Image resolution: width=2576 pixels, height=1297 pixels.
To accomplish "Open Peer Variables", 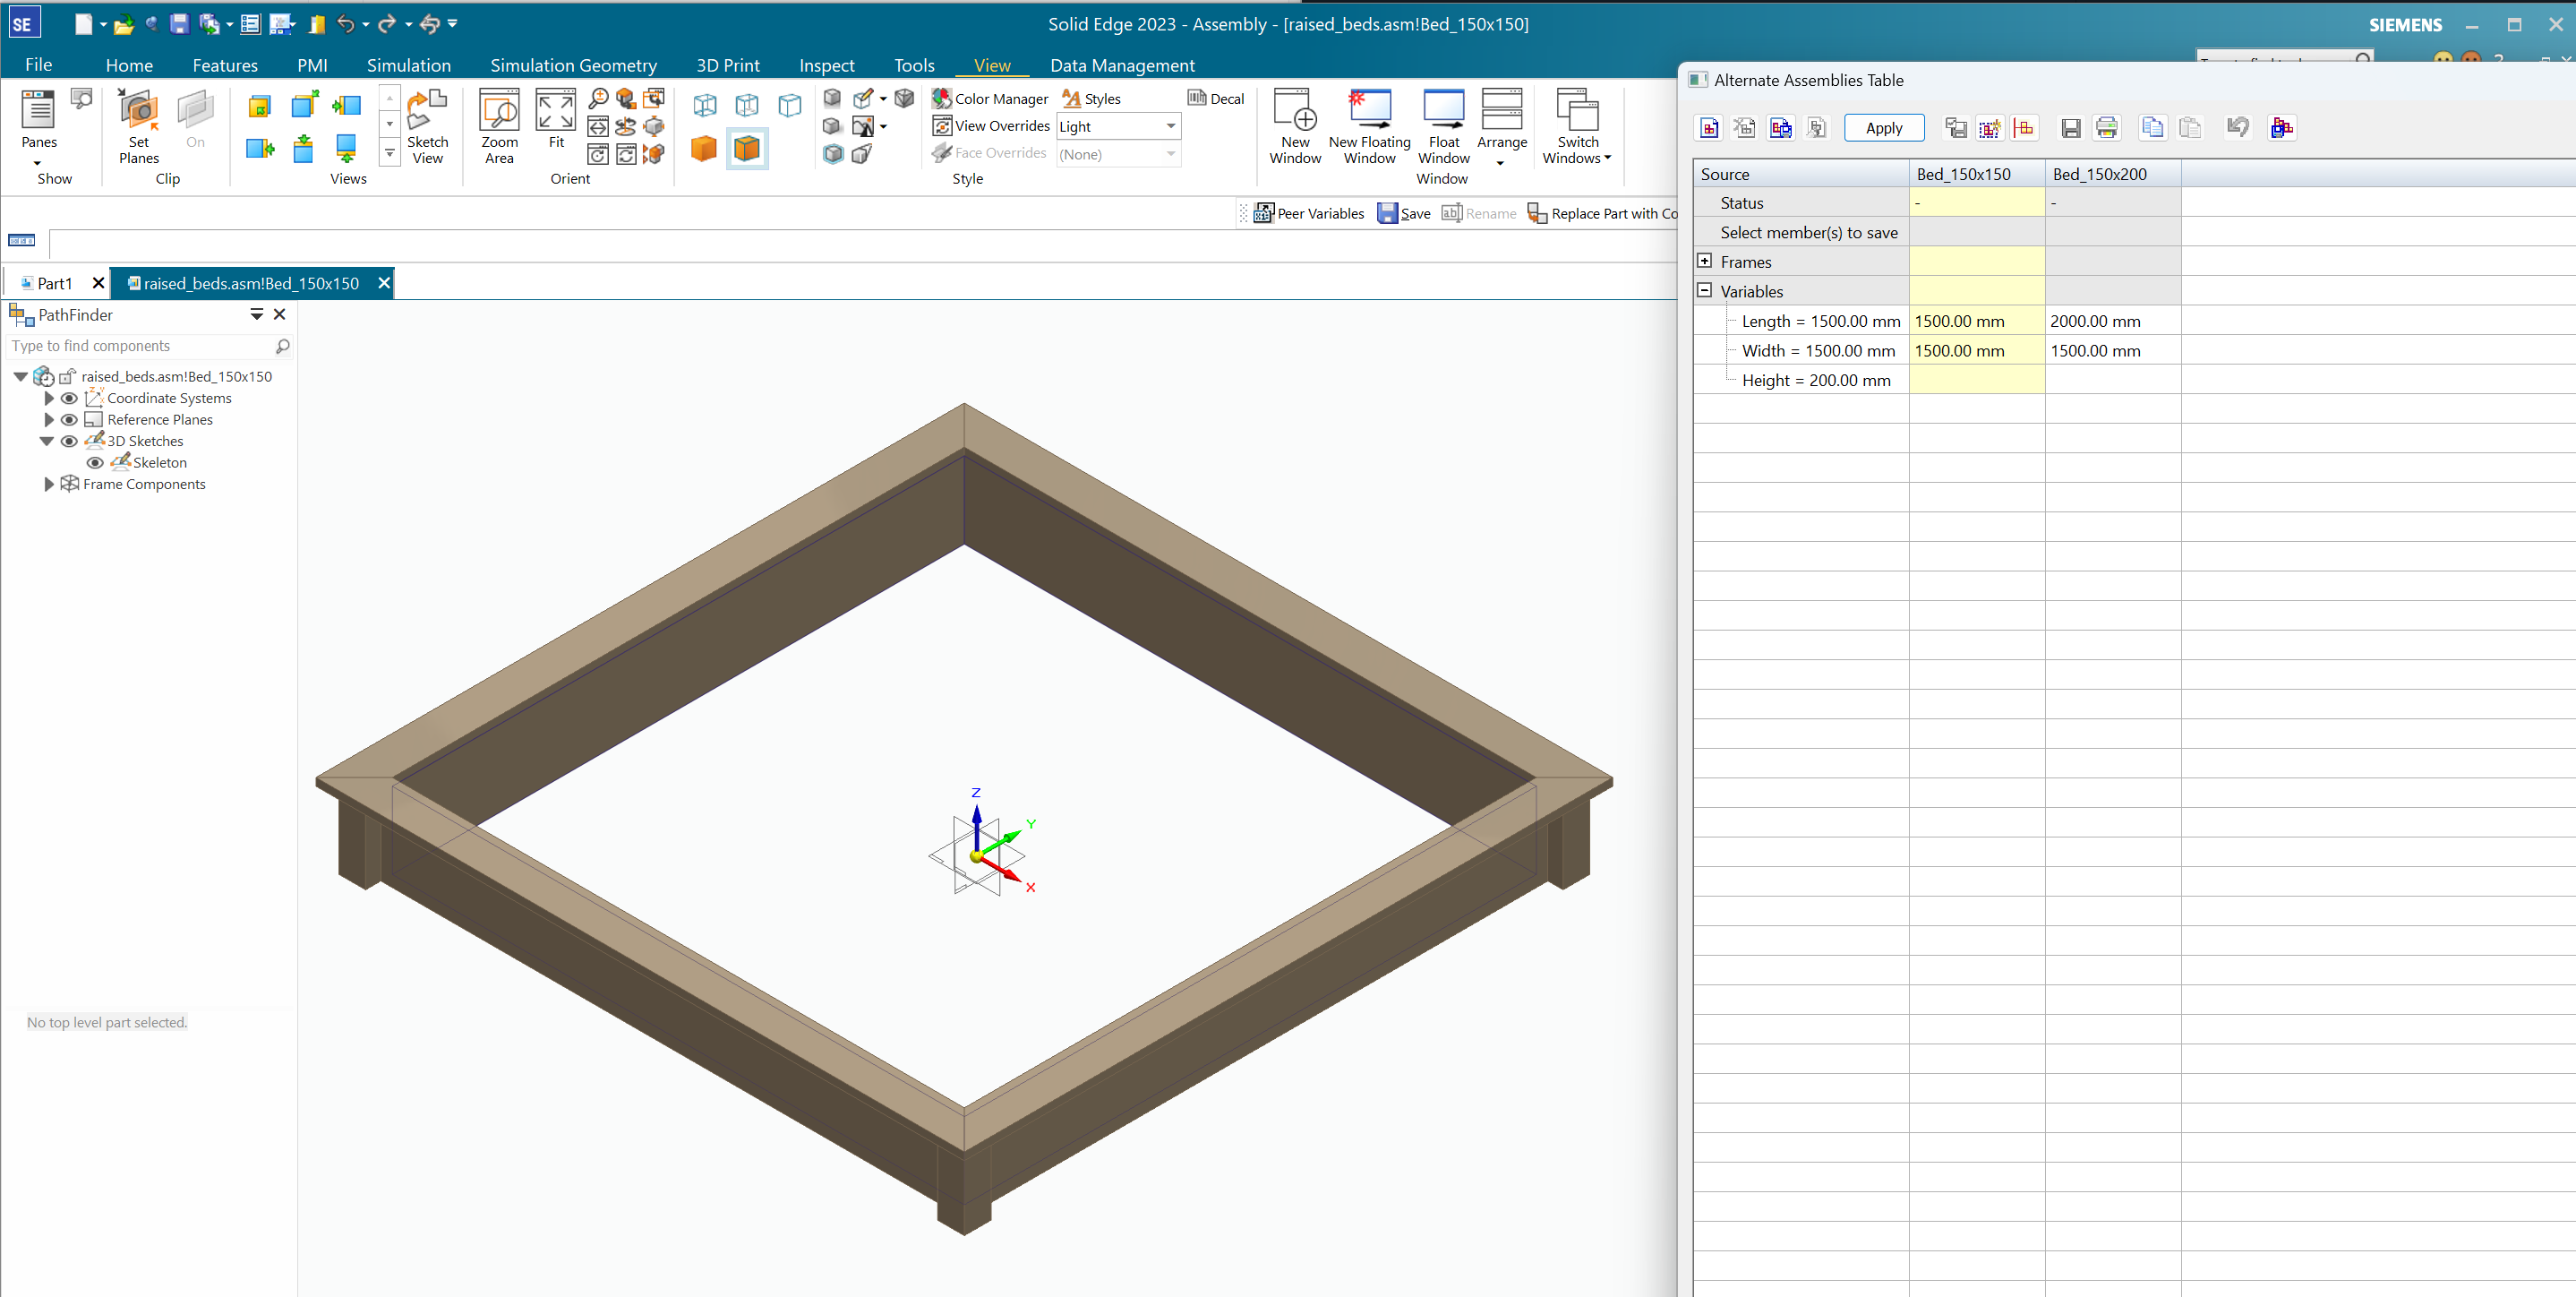I will [1309, 213].
